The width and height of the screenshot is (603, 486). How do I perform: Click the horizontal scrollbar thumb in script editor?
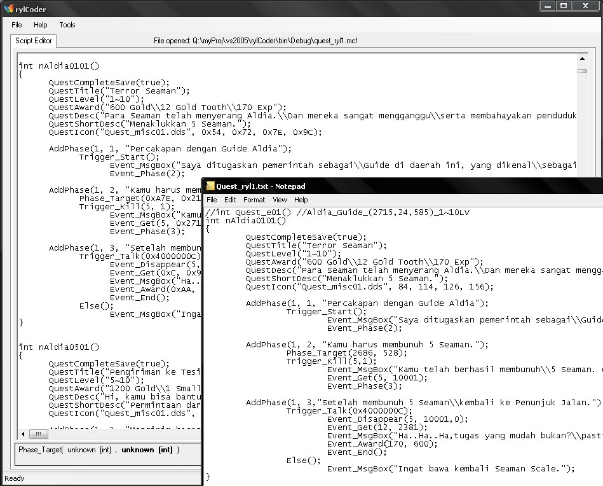coord(39,434)
